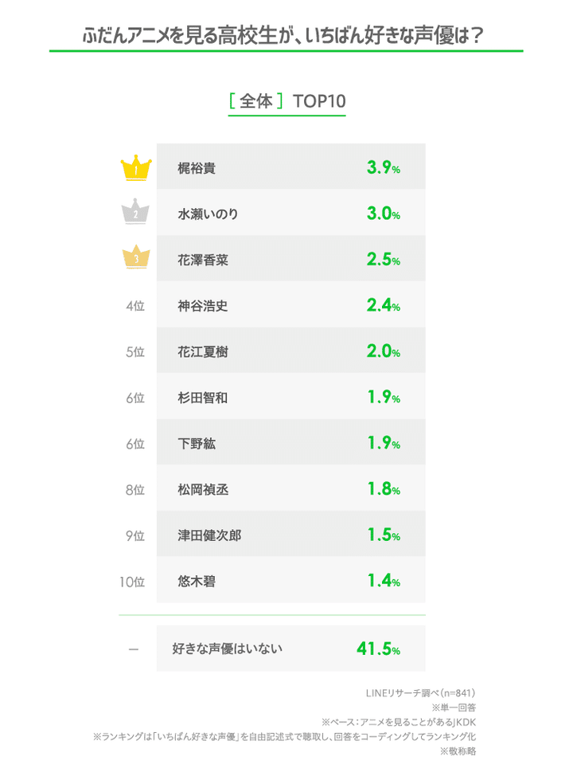Click the 10位 rank label

[132, 582]
